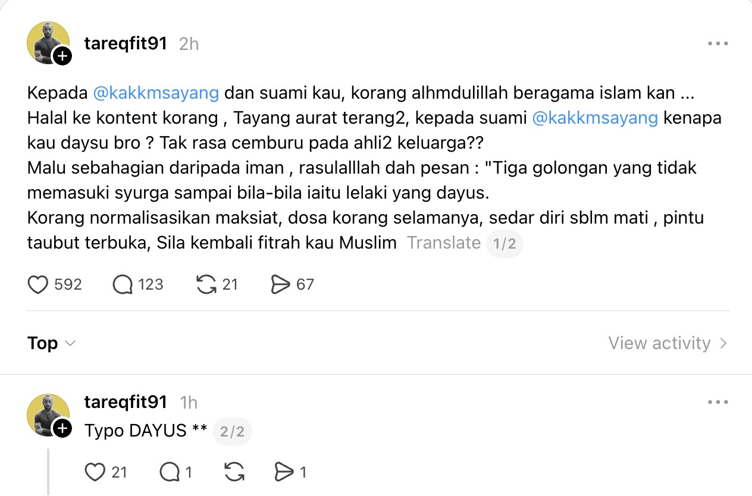
Task: Share the "Typo DAYUS" reply
Action: pos(284,472)
